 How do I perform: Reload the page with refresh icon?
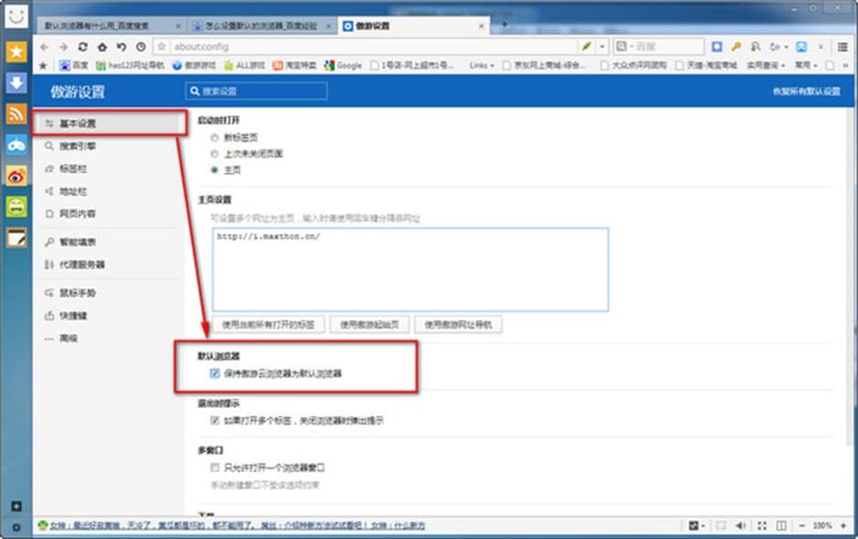[82, 47]
